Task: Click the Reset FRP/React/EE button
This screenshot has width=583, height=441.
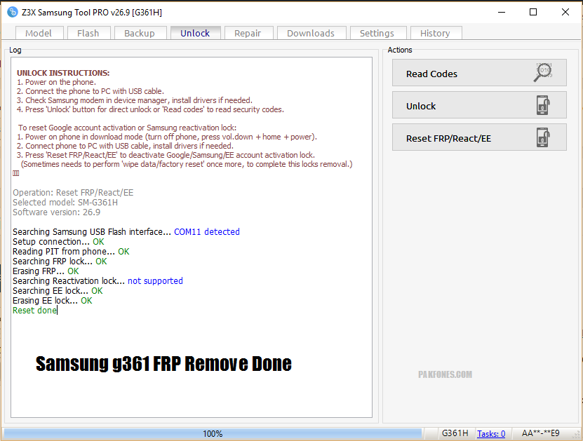Action: pos(479,137)
